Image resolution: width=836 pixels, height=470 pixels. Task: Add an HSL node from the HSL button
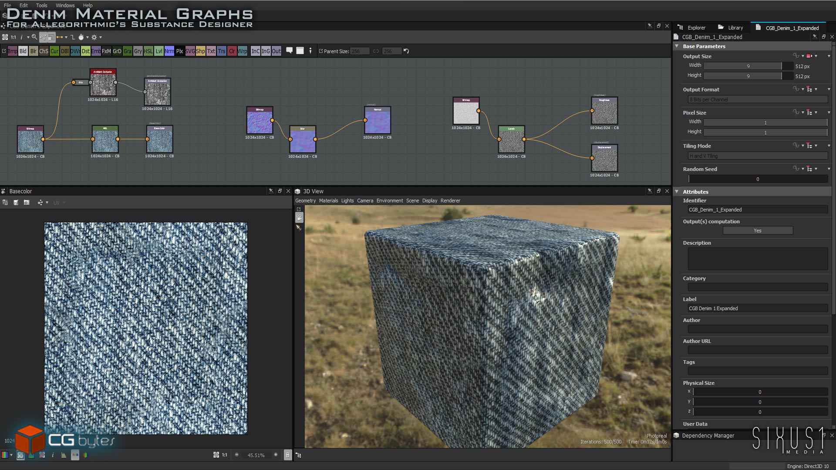tap(148, 51)
